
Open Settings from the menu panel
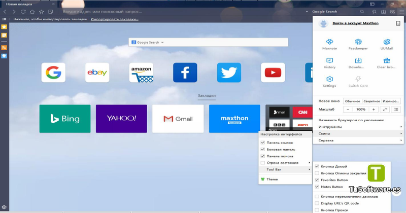coord(329,82)
